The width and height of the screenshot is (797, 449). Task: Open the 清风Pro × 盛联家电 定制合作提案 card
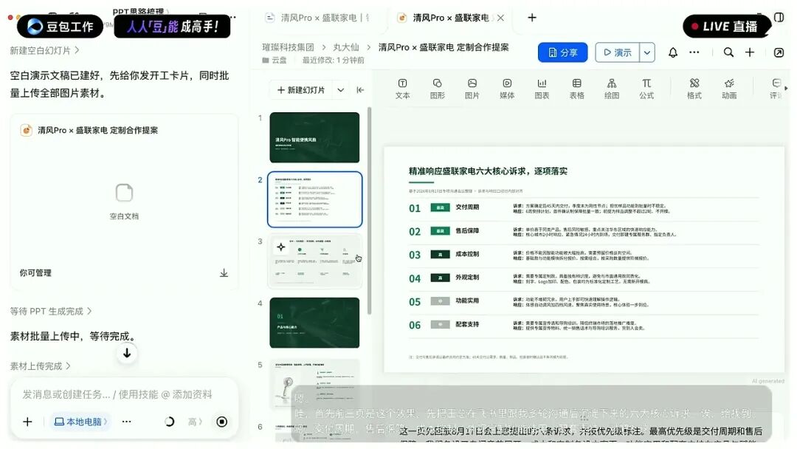coord(124,202)
